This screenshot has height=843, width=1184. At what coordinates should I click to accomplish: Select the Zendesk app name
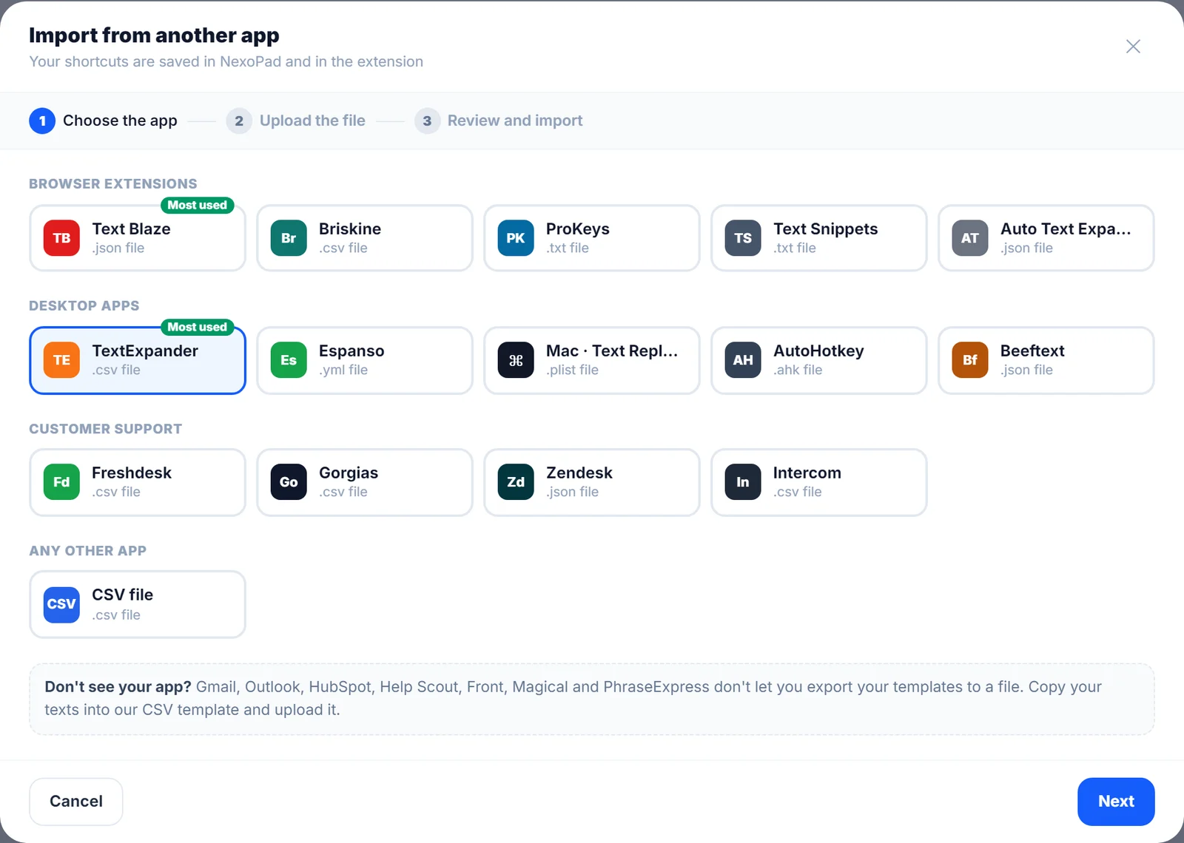coord(579,473)
